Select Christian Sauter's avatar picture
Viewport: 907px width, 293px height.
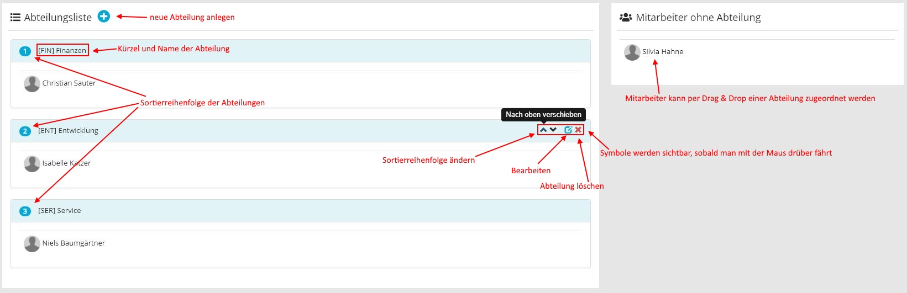[32, 83]
